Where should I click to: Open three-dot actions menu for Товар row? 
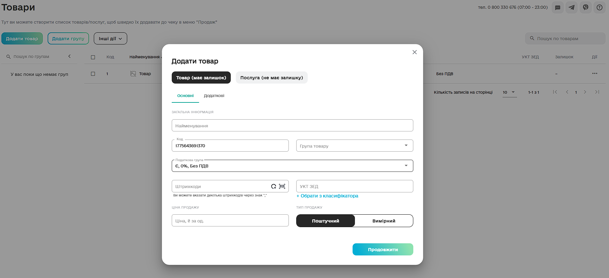(x=594, y=73)
